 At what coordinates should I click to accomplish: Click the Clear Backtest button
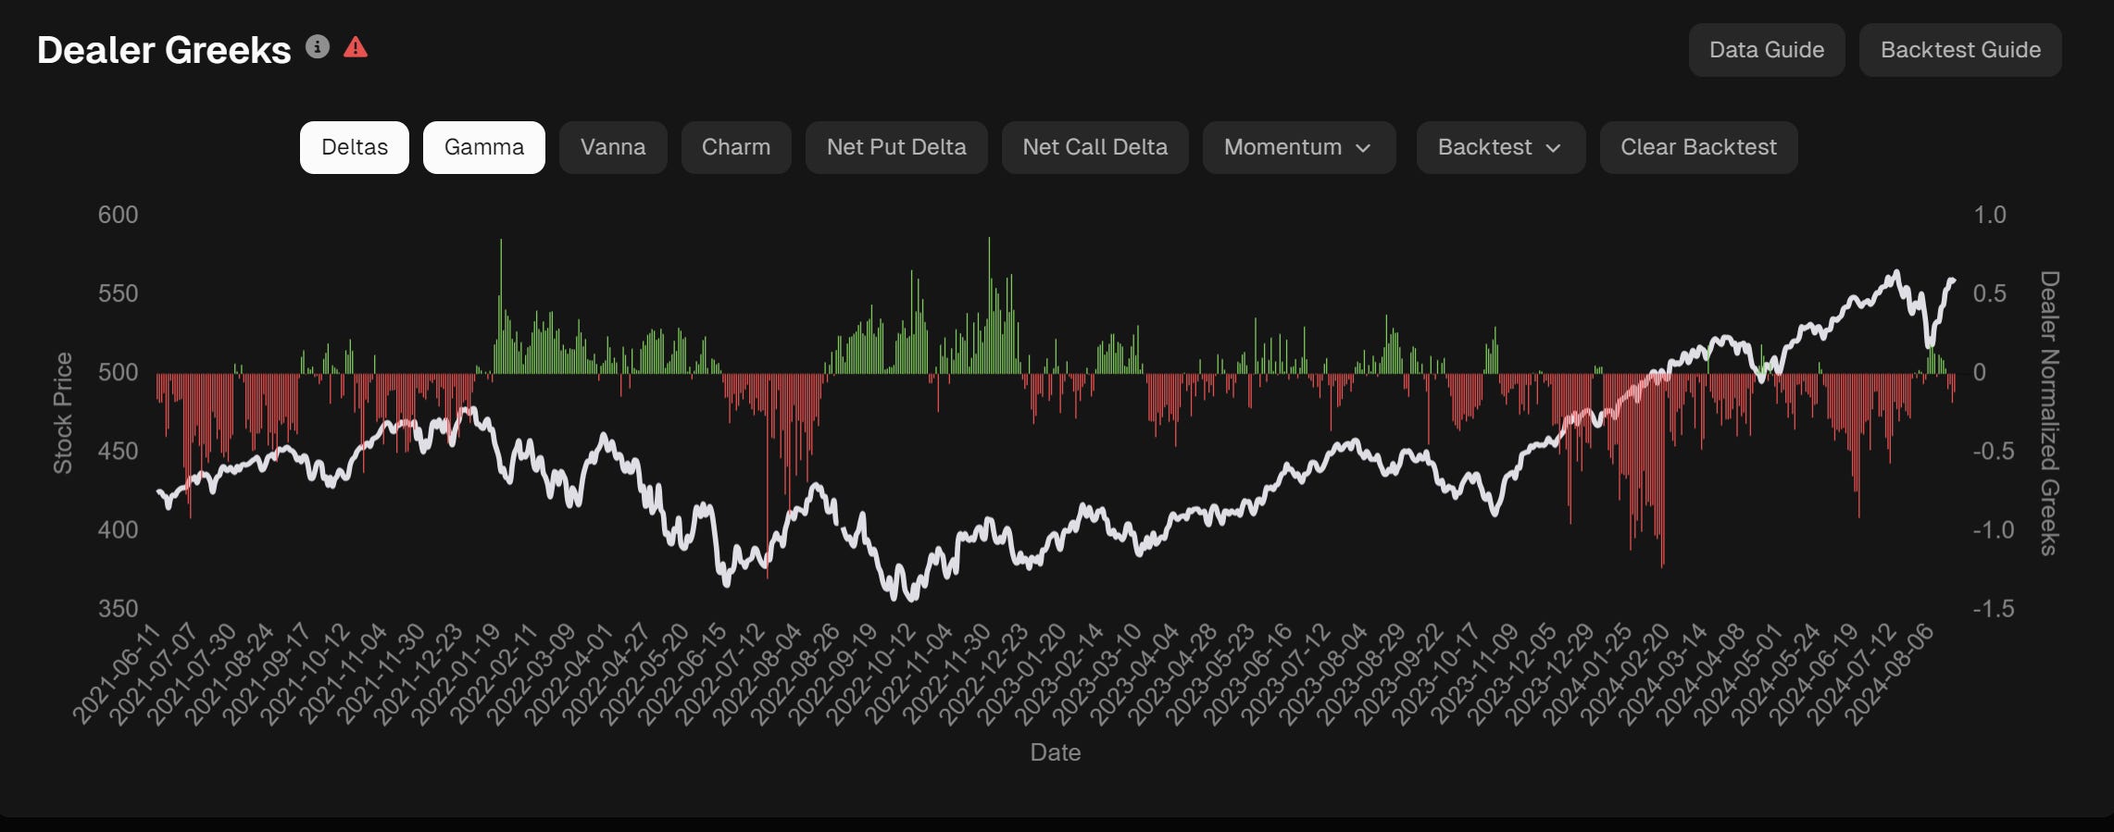click(x=1699, y=147)
